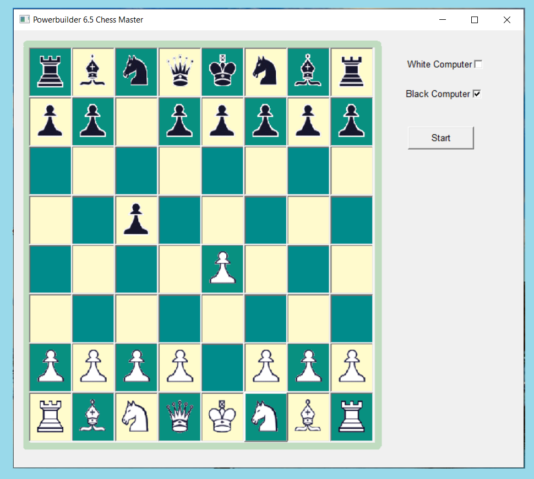Select the white queen

[x=179, y=417]
